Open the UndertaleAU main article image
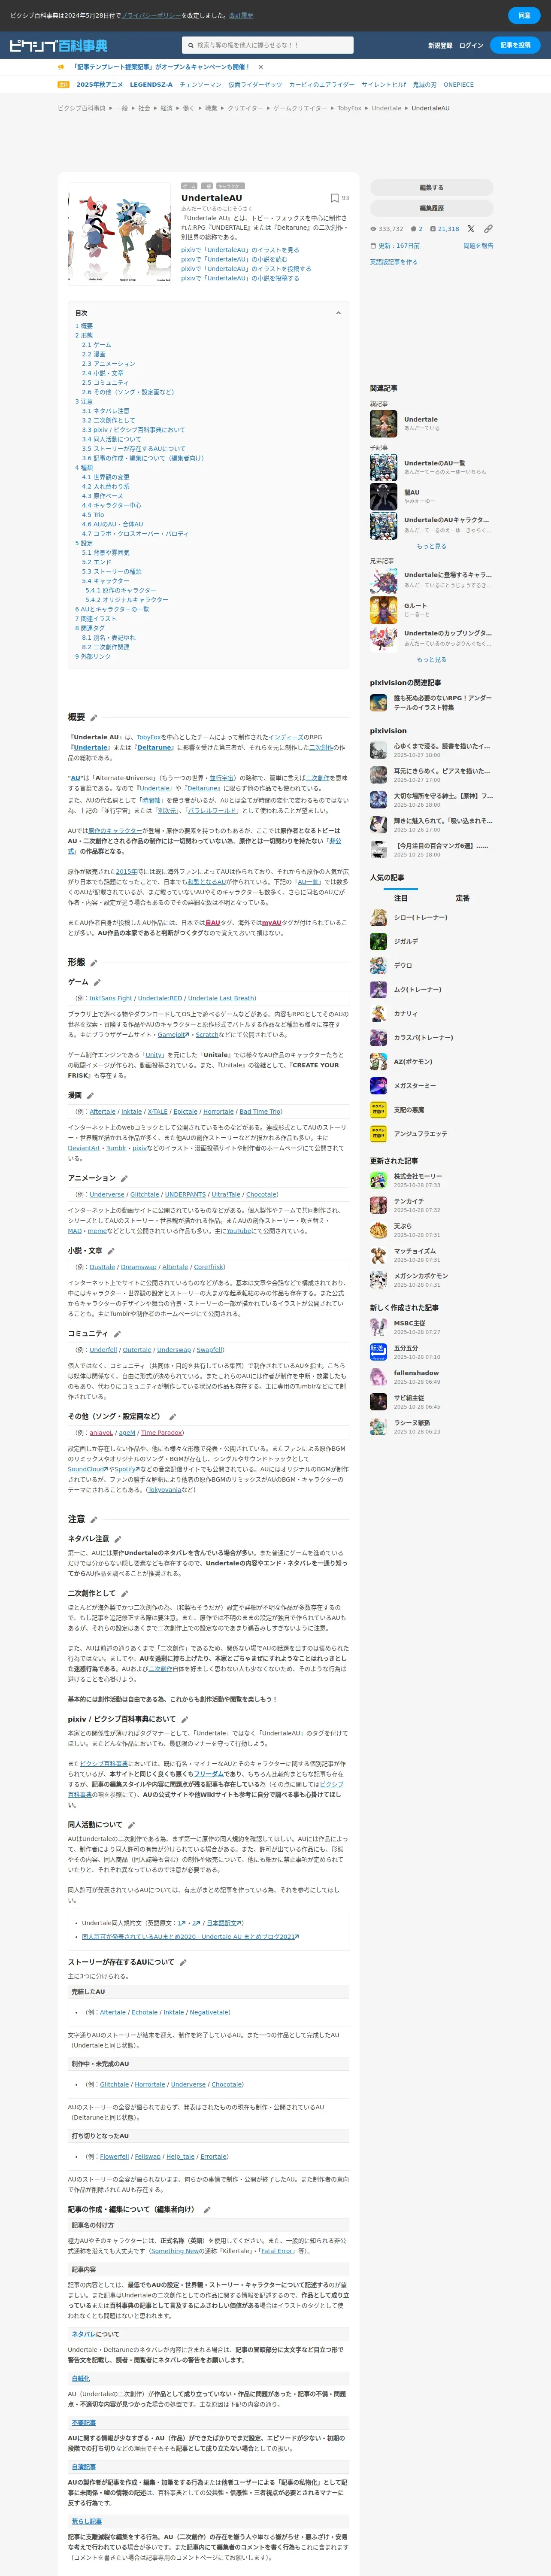 click(119, 233)
